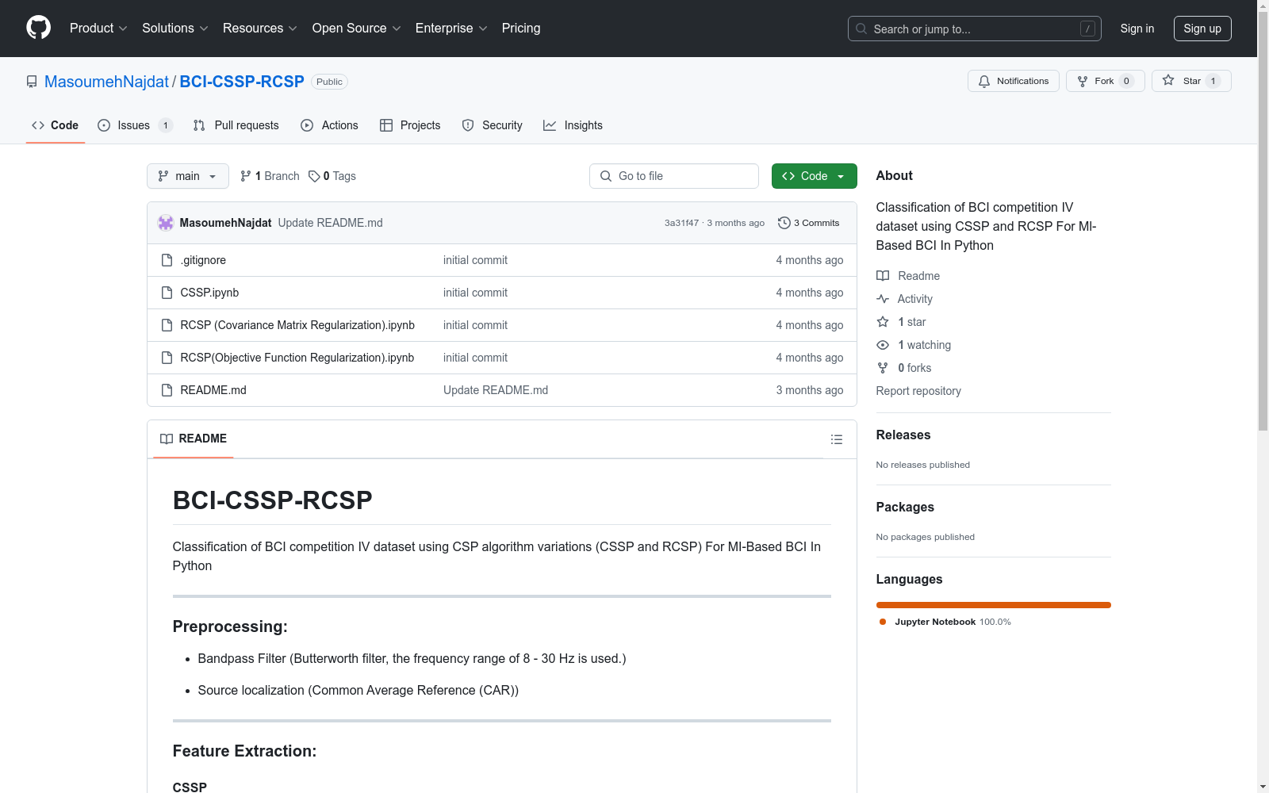Open the Pricing page
Viewport: 1269px width, 793px height.
pos(521,28)
